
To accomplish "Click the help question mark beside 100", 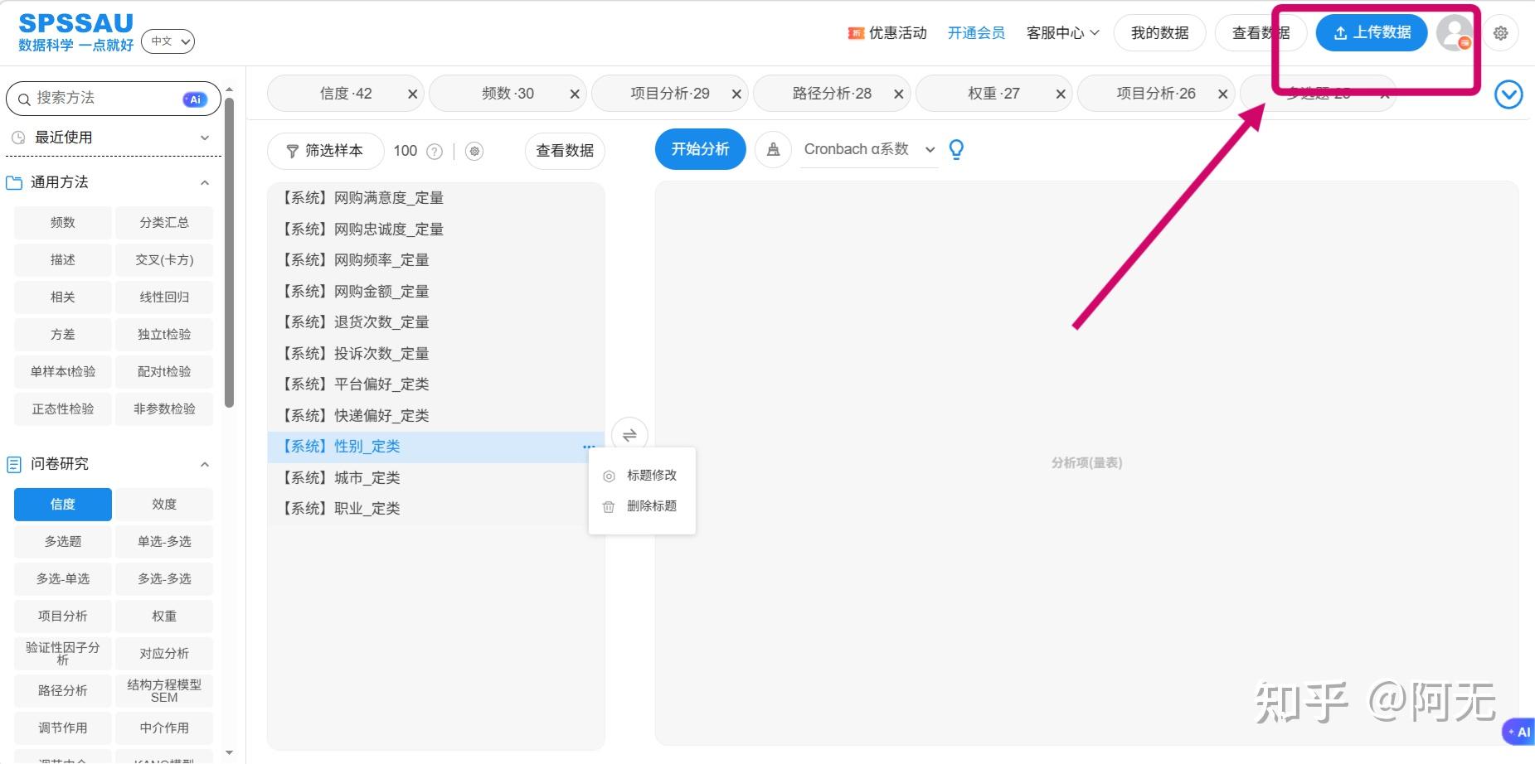I will pos(434,151).
